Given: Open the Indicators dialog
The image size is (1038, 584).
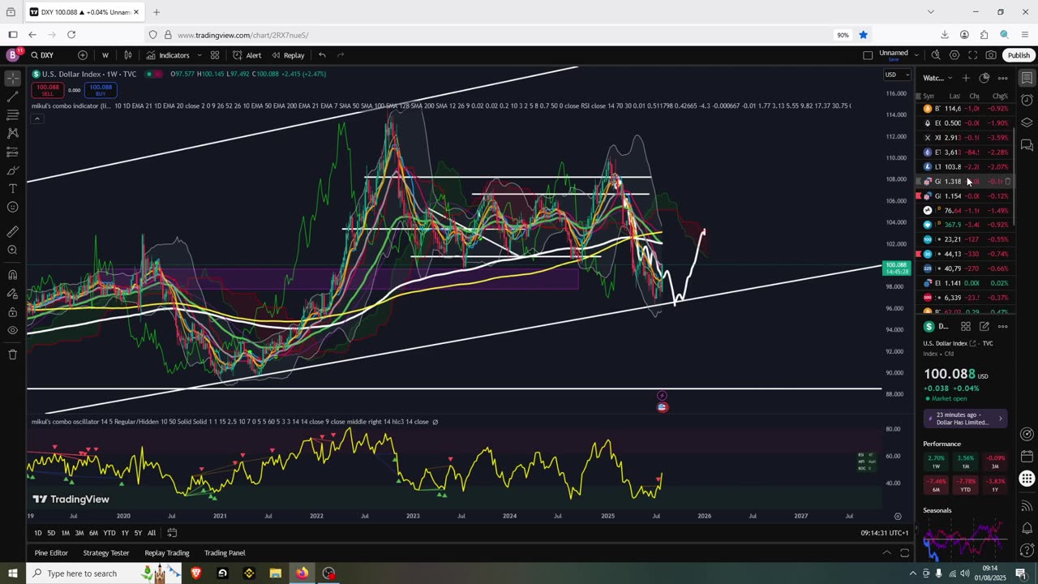Looking at the screenshot, I should pos(168,55).
